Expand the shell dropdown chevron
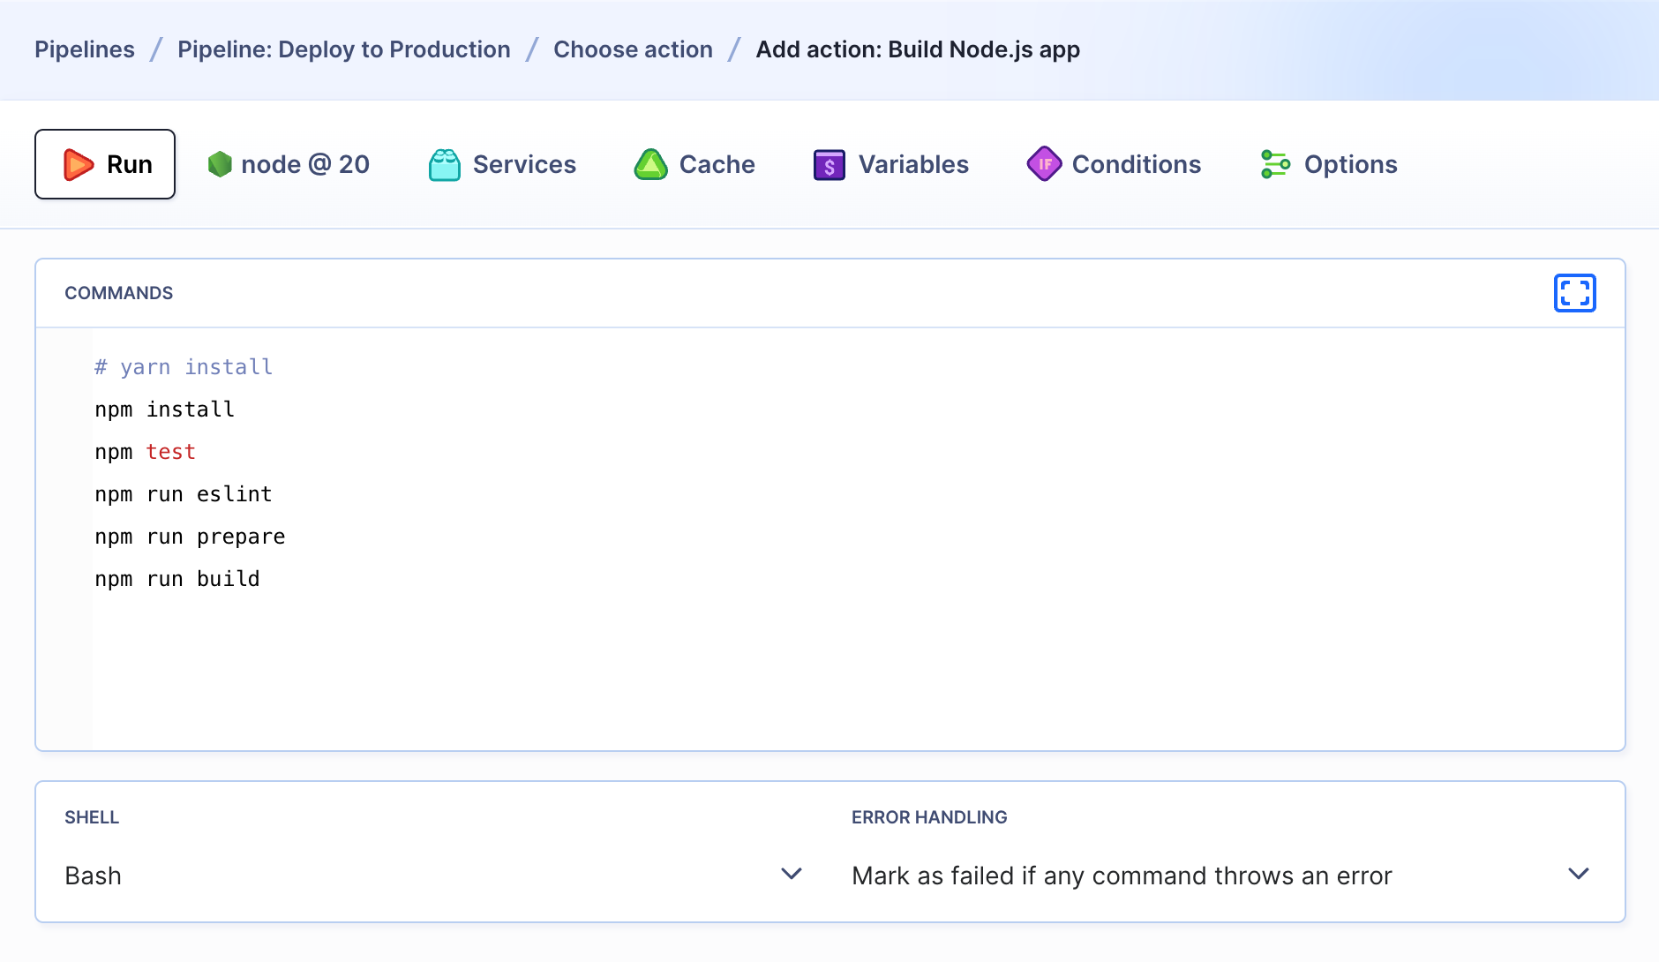Viewport: 1659px width, 962px height. click(x=792, y=874)
